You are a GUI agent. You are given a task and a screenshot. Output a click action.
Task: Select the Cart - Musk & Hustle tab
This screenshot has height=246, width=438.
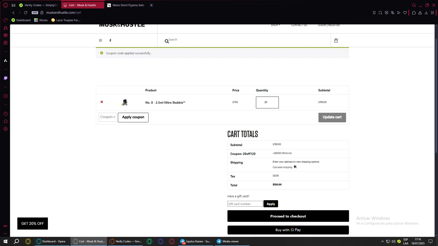pyautogui.click(x=83, y=5)
